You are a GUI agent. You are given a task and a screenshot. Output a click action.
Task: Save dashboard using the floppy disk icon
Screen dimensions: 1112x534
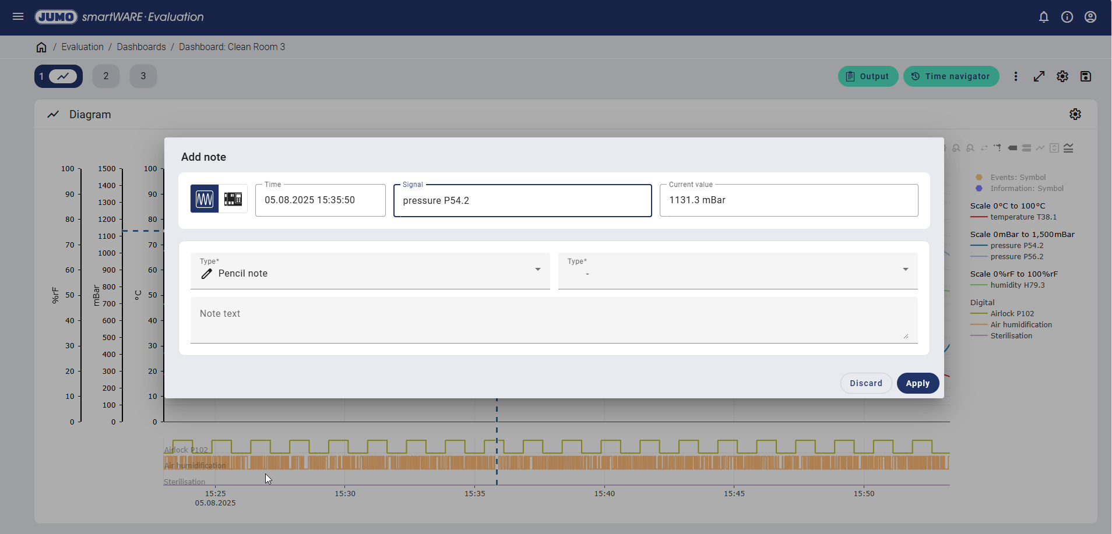[x=1085, y=76]
